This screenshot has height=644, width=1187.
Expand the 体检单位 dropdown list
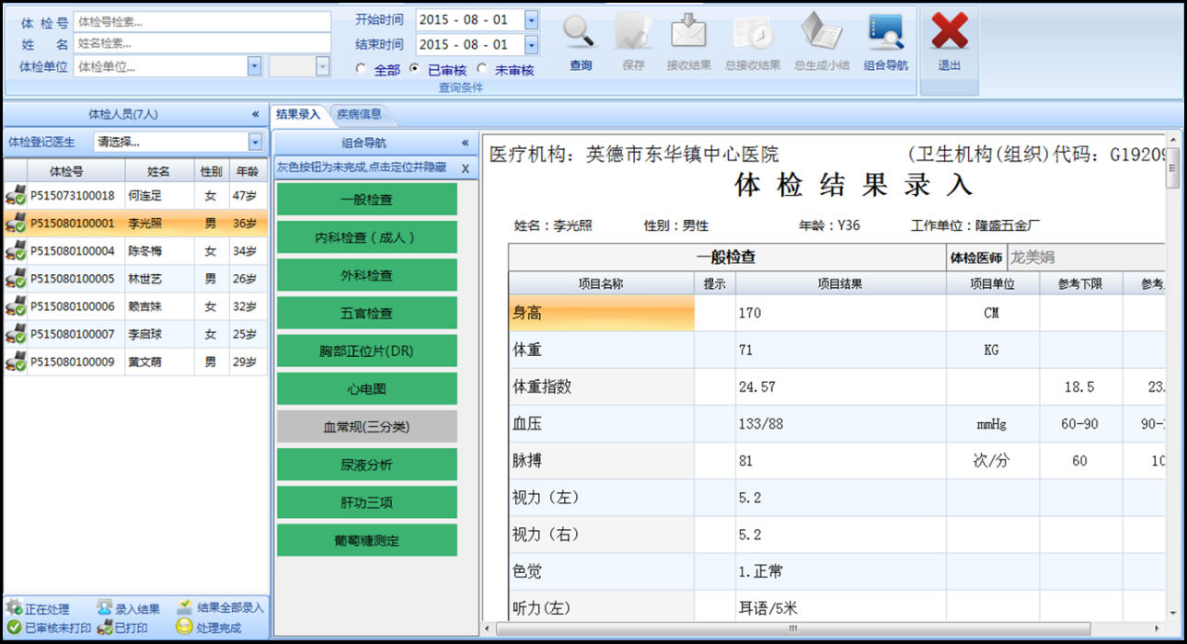(254, 66)
